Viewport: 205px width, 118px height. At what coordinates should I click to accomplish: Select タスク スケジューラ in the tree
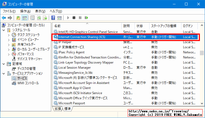click(28, 35)
